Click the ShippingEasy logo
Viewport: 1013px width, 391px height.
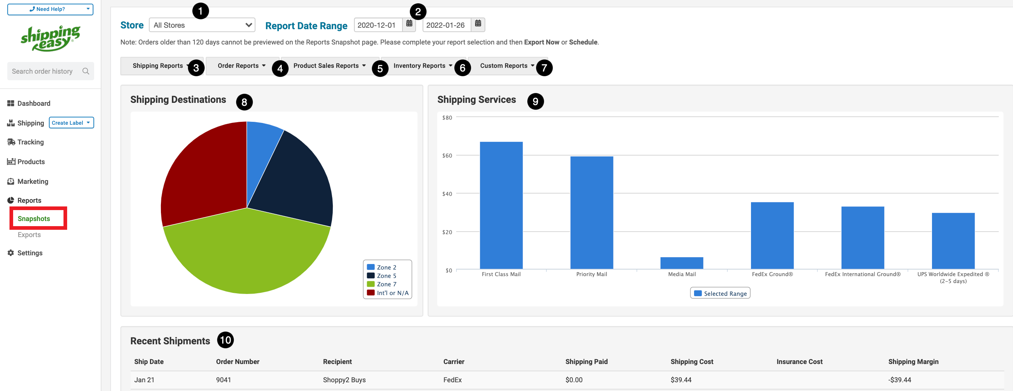pos(50,39)
